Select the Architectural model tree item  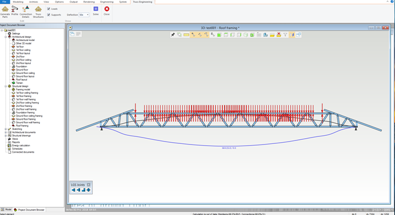(x=25, y=40)
